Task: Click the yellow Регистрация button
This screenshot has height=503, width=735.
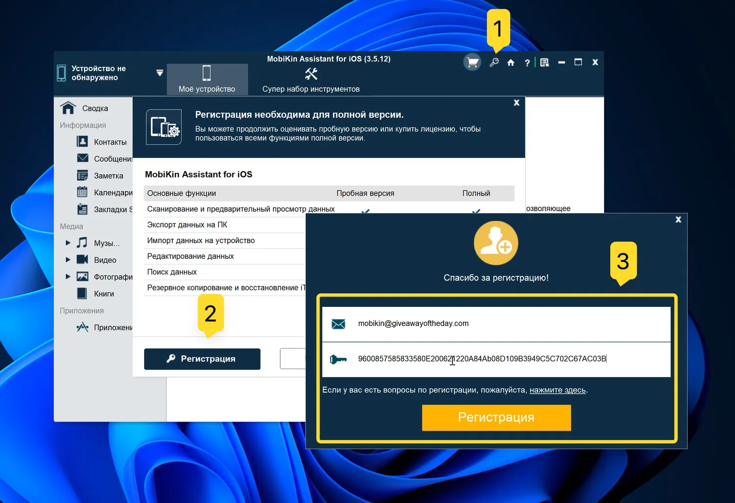Action: [x=496, y=417]
